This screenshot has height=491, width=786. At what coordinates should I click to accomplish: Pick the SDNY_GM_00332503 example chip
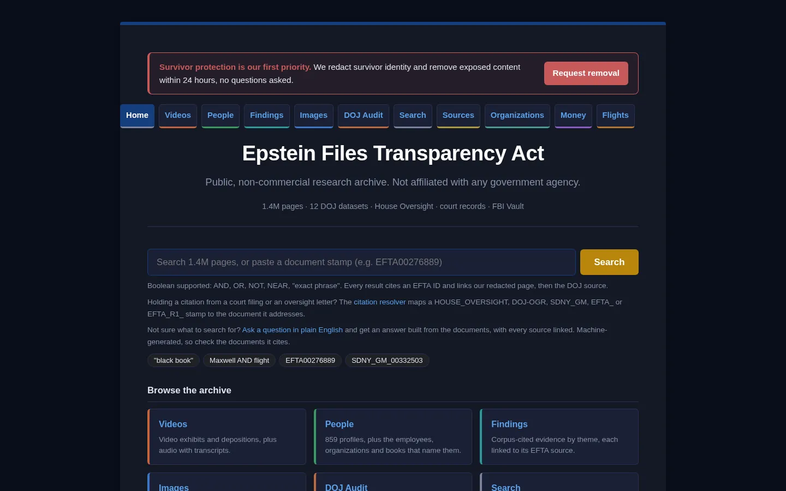[x=387, y=361]
